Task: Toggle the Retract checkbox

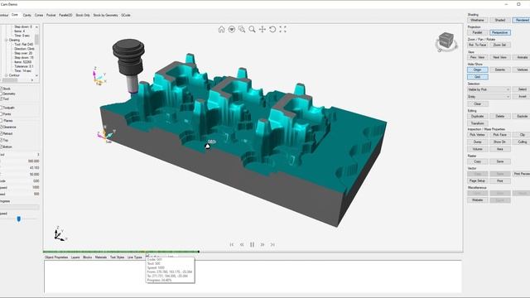Action: click(1, 133)
